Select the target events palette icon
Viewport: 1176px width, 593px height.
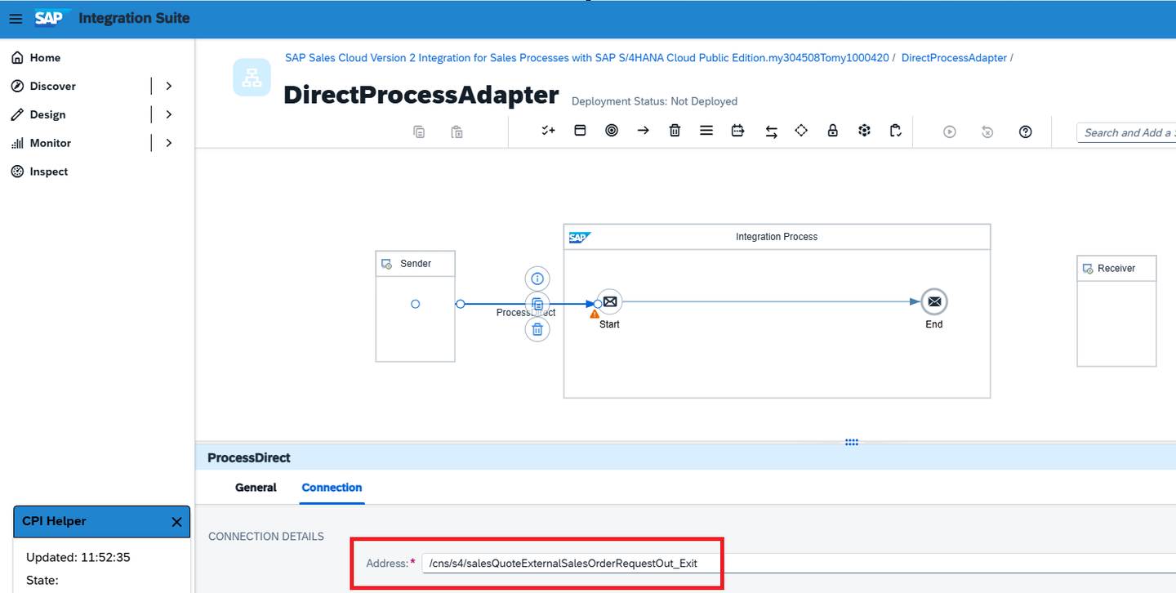(x=612, y=131)
